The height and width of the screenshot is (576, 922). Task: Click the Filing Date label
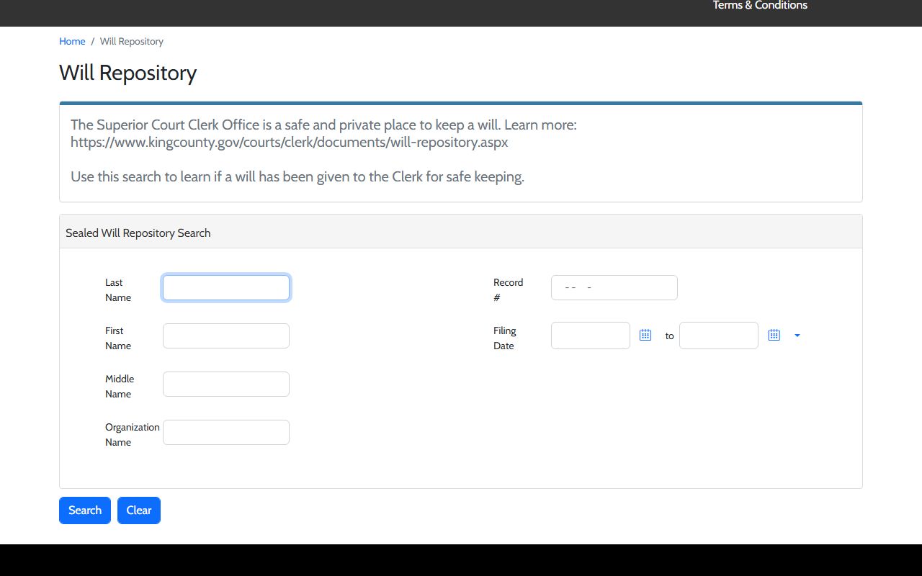tap(505, 338)
